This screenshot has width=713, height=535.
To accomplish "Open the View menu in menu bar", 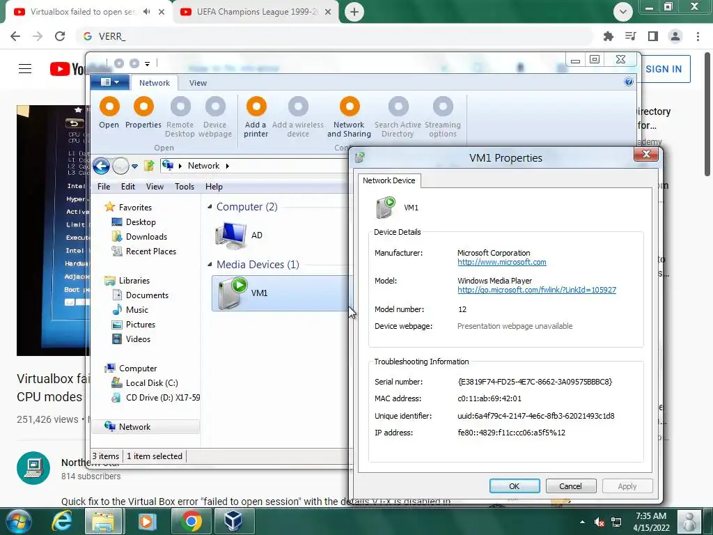I will click(x=155, y=187).
